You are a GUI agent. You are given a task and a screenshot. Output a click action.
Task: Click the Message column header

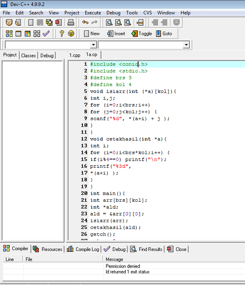coord(174,259)
